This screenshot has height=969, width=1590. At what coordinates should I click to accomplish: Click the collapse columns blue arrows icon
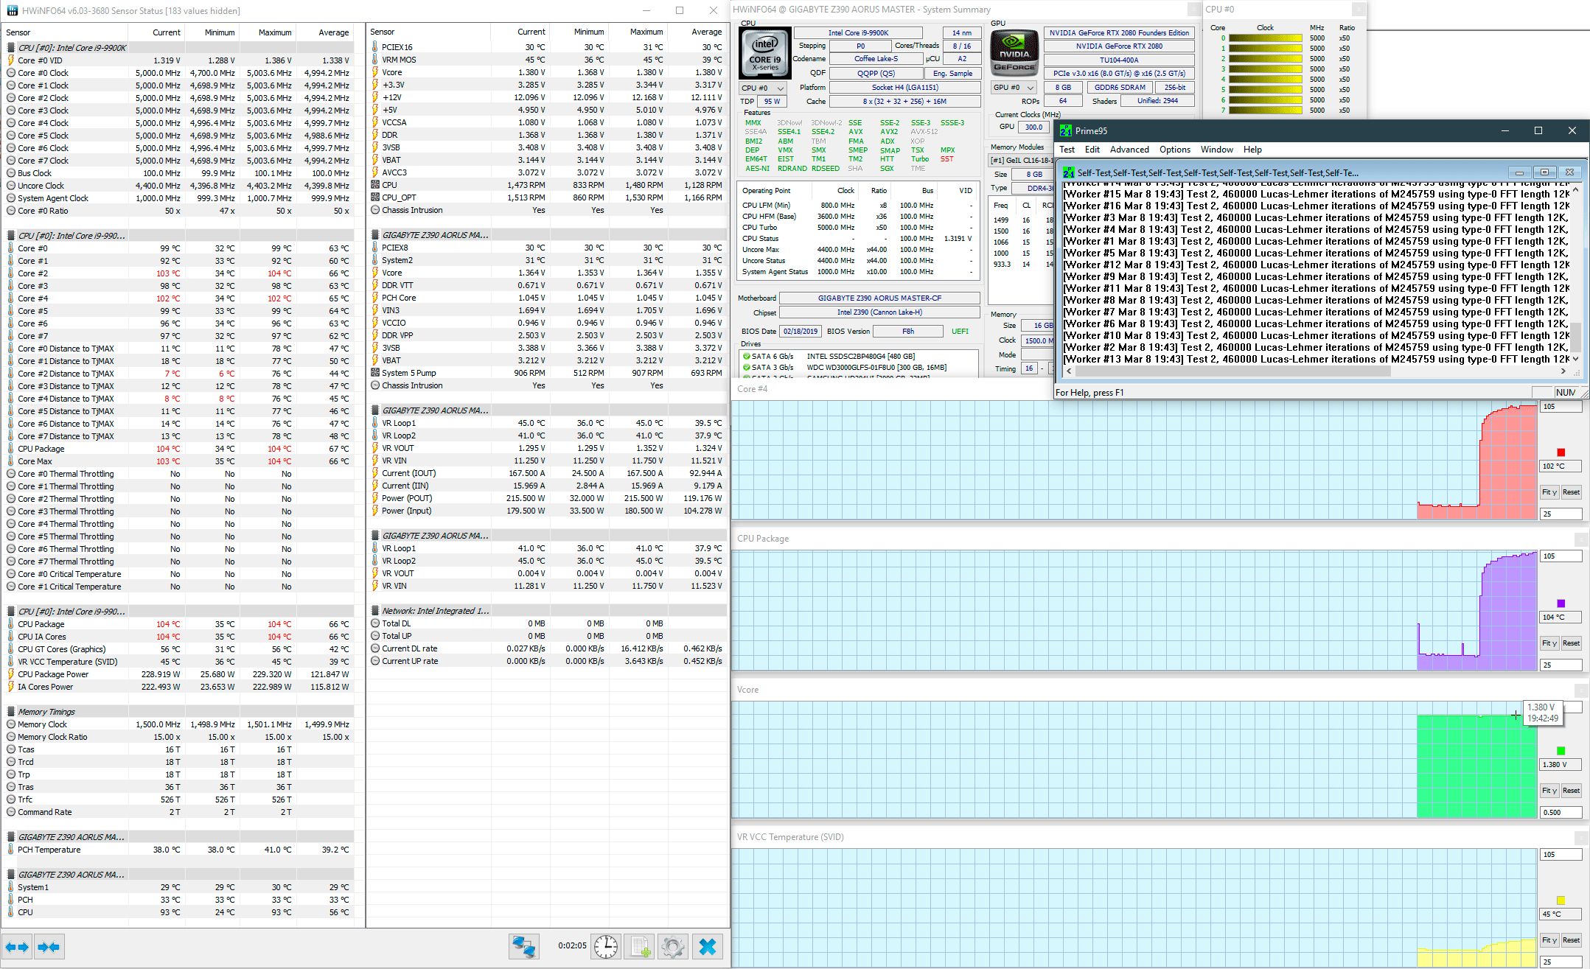pyautogui.click(x=49, y=947)
